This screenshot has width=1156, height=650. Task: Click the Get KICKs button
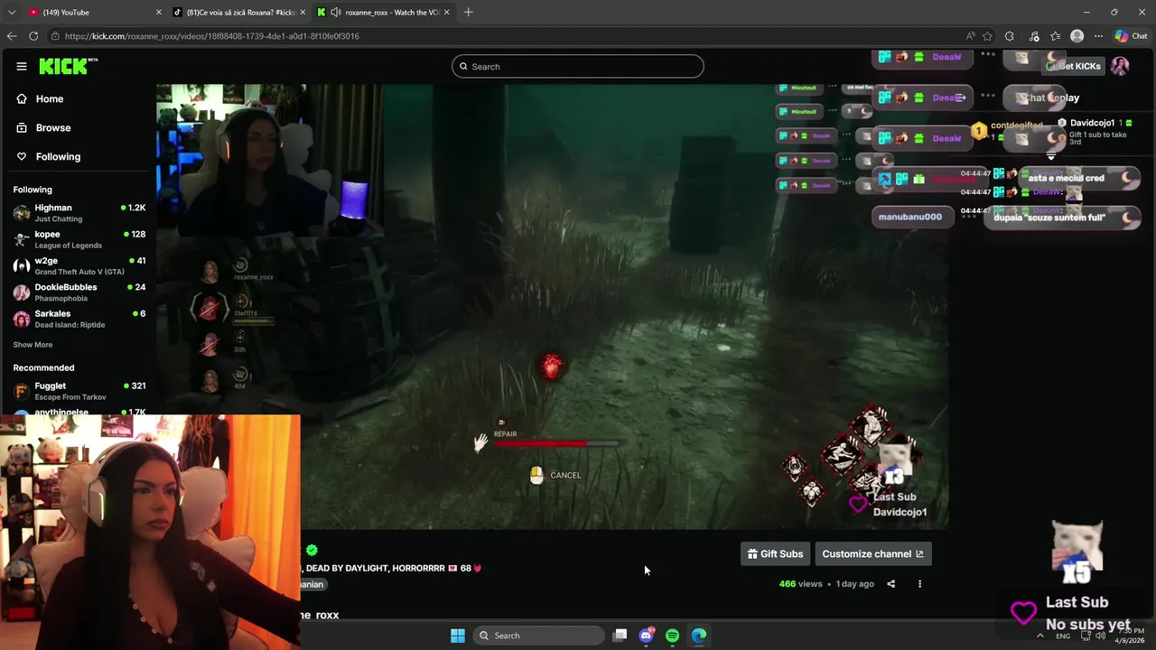(1073, 66)
